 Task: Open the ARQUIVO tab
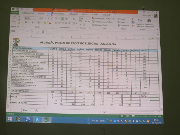click(15, 13)
